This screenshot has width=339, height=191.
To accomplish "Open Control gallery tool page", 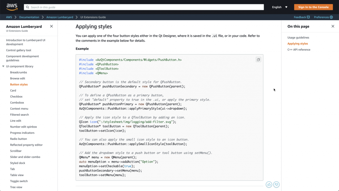I will click(x=19, y=50).
